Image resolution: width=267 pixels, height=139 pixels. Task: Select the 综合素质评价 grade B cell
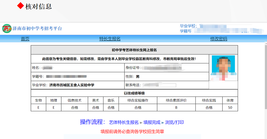[176, 108]
